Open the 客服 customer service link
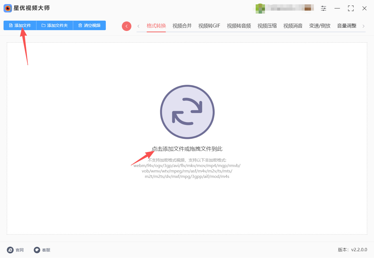This screenshot has height=258, width=374. pos(42,250)
